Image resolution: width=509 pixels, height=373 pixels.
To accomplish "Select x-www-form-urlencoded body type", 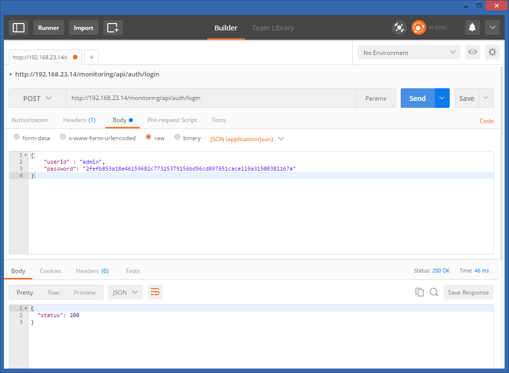I will (63, 138).
